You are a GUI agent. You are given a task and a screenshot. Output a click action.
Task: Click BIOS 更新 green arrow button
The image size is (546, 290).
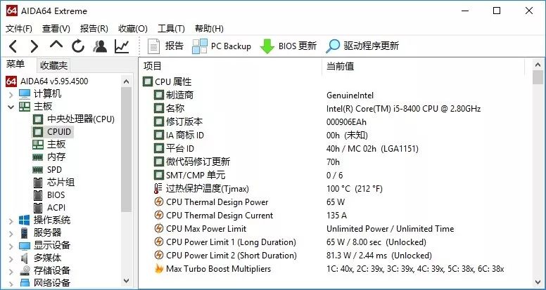tap(288, 46)
